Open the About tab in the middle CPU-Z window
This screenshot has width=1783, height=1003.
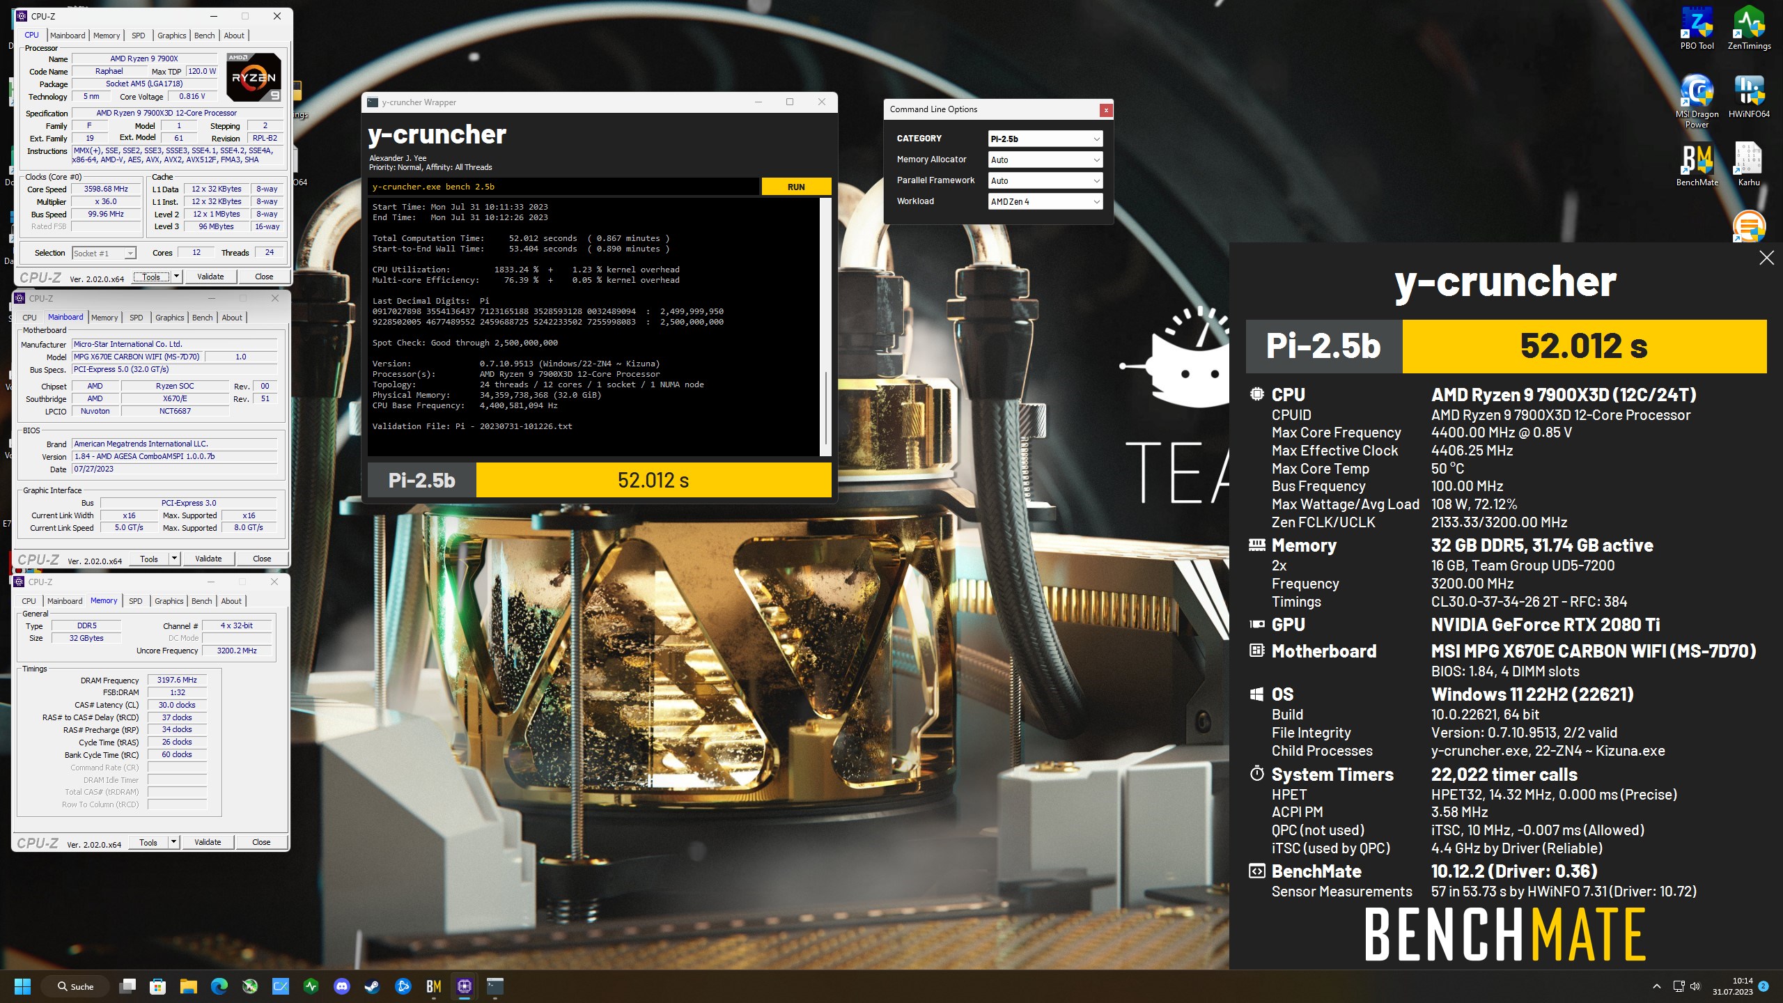tap(232, 318)
